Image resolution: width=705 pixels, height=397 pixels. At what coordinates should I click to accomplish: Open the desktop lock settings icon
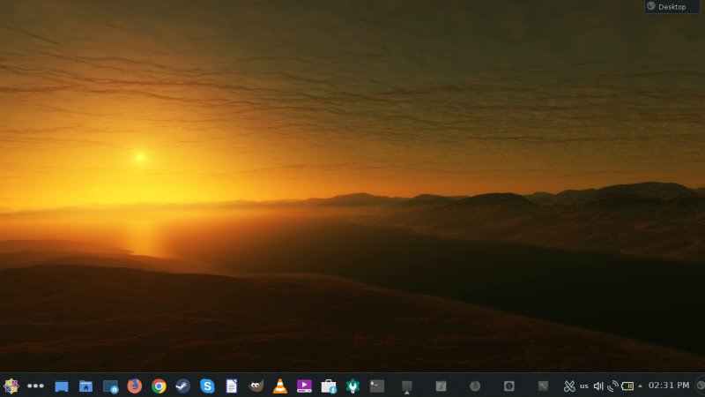pyautogui.click(x=110, y=386)
